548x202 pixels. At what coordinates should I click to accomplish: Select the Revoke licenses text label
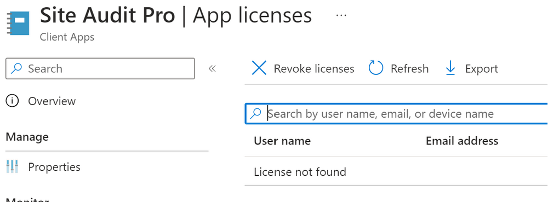tap(314, 69)
